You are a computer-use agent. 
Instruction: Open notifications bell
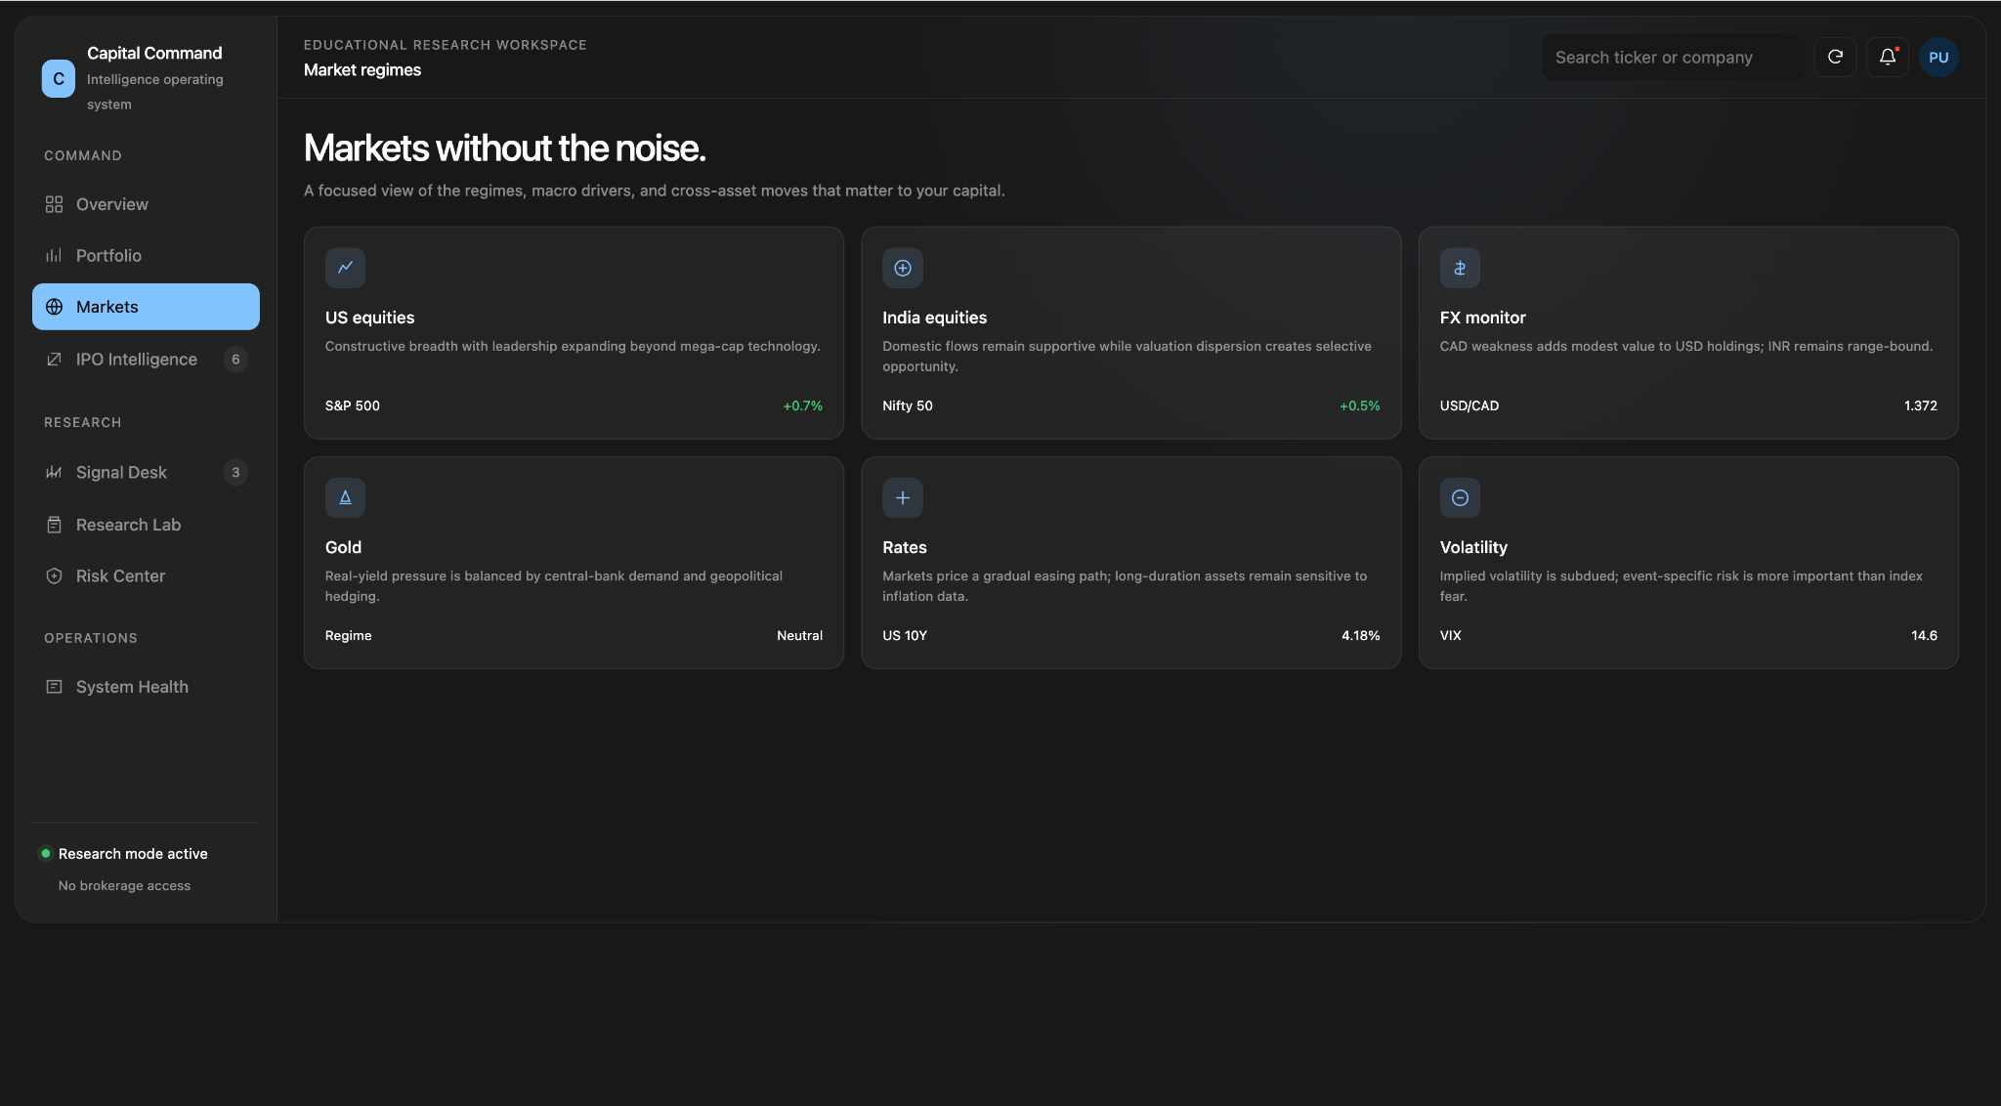pyautogui.click(x=1888, y=58)
